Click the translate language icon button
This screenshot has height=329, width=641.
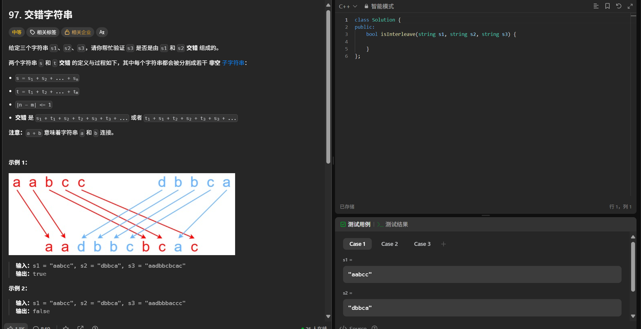coord(102,32)
